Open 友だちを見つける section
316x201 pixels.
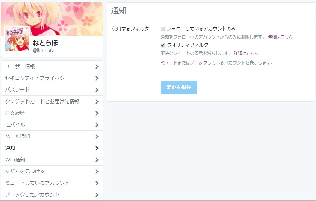(52, 172)
